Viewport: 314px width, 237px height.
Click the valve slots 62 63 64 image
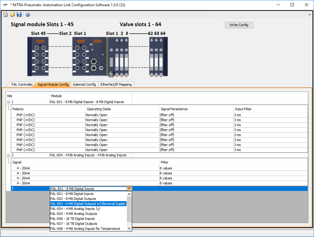point(159,57)
